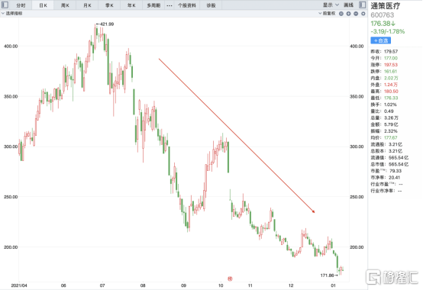Click the three-dot more options icon
Screen dimensions: 423x290
[170, 5]
